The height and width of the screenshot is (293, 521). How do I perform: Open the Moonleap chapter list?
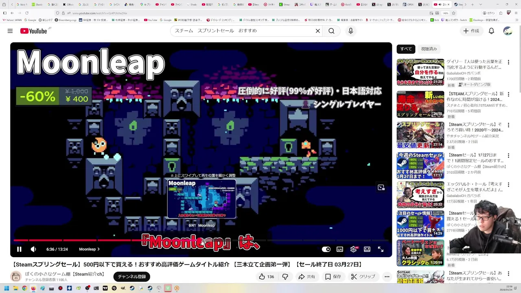tap(89, 249)
